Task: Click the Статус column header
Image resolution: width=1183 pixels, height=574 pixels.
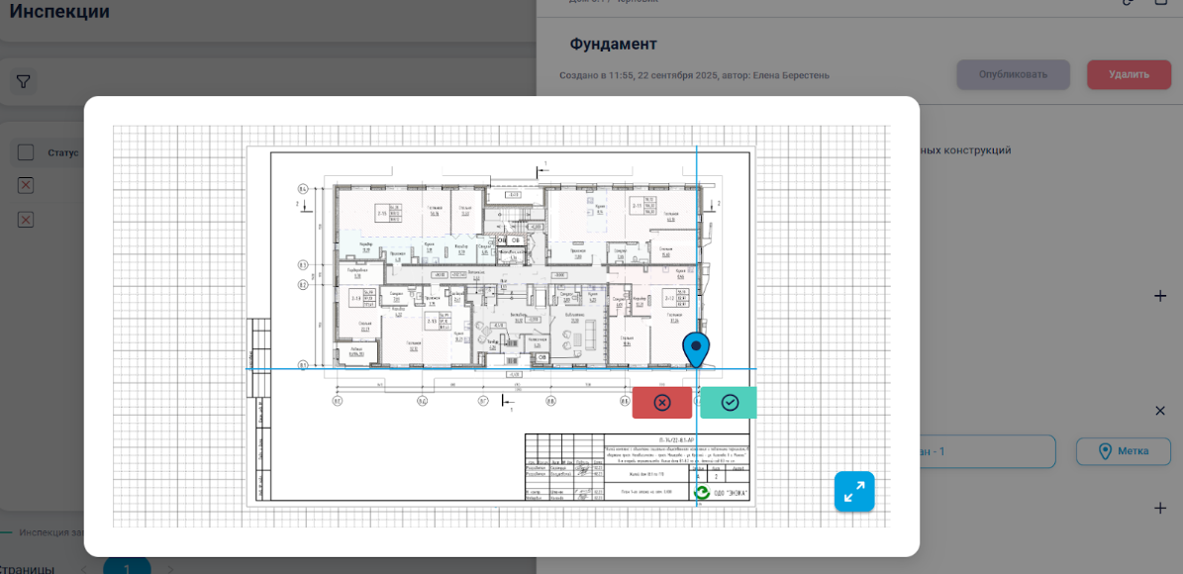Action: pyautogui.click(x=63, y=153)
